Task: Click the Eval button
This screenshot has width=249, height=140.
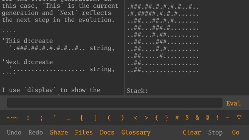Action: pos(233,103)
